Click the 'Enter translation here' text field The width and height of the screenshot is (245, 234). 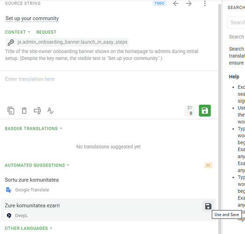[x=108, y=88]
